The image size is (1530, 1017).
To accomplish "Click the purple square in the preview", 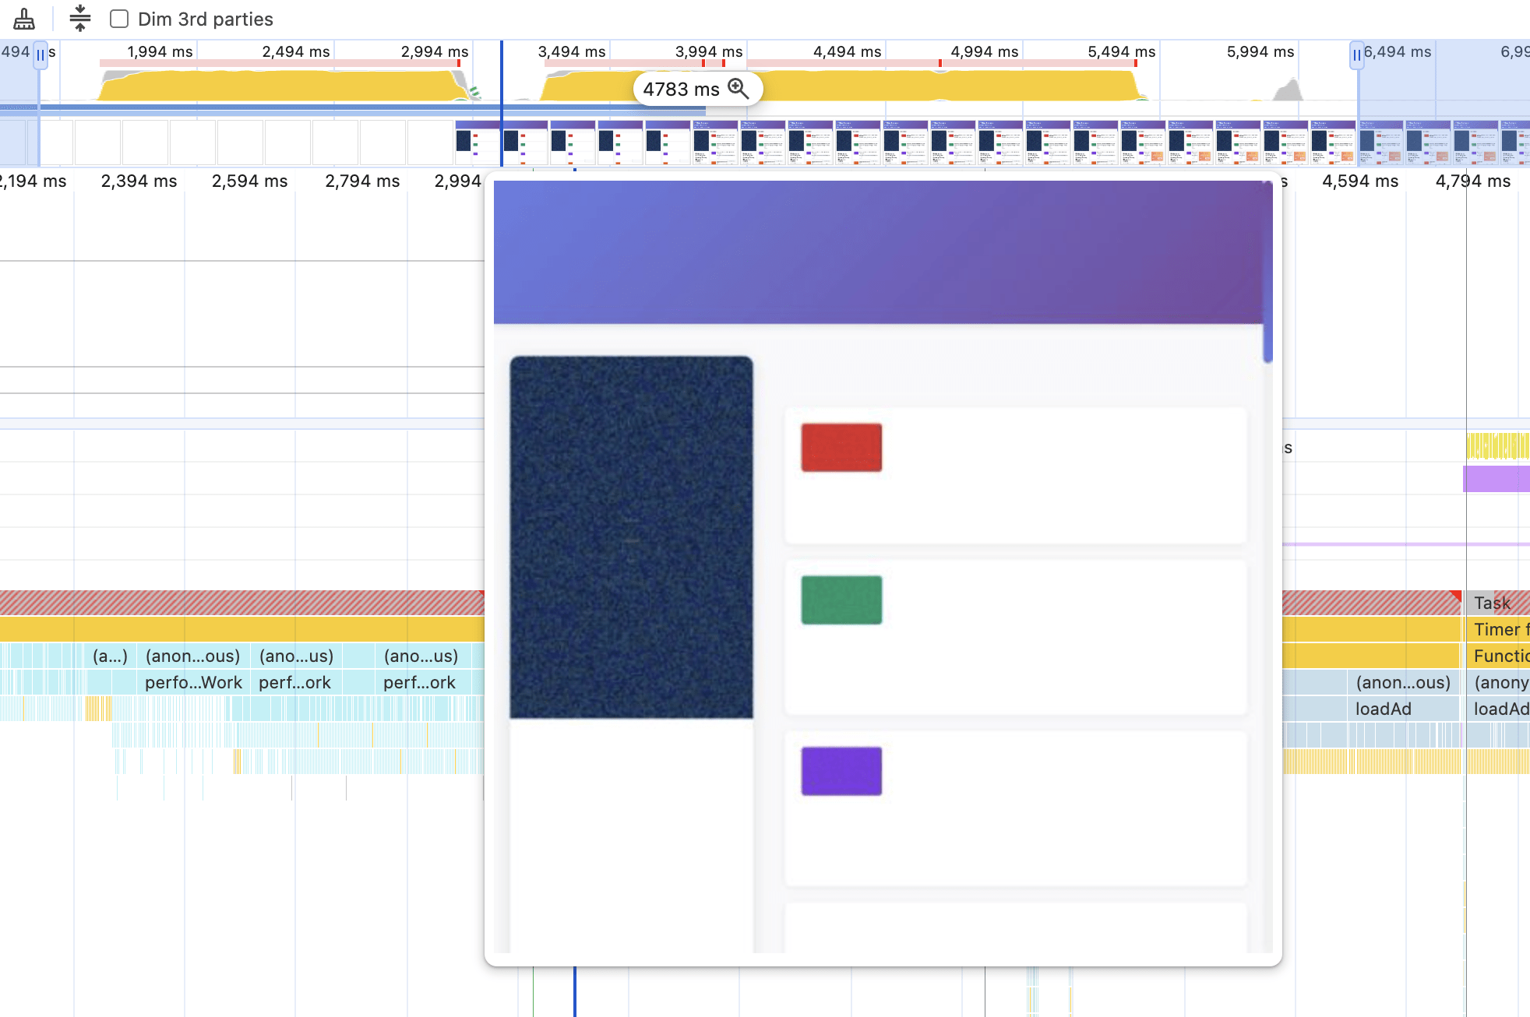I will click(x=841, y=771).
